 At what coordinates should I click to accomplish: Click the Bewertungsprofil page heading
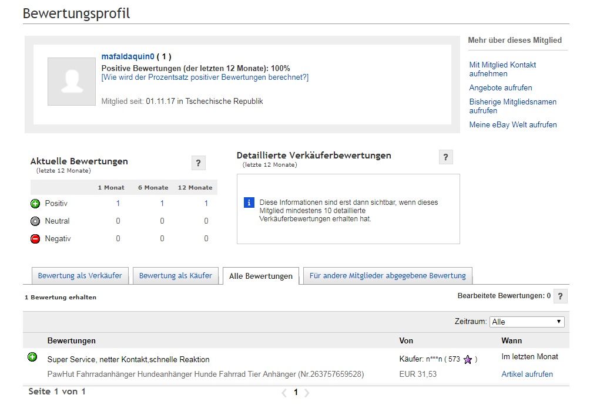click(76, 14)
